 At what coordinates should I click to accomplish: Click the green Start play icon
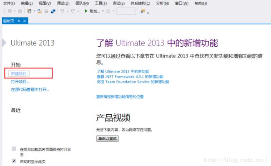point(86,11)
